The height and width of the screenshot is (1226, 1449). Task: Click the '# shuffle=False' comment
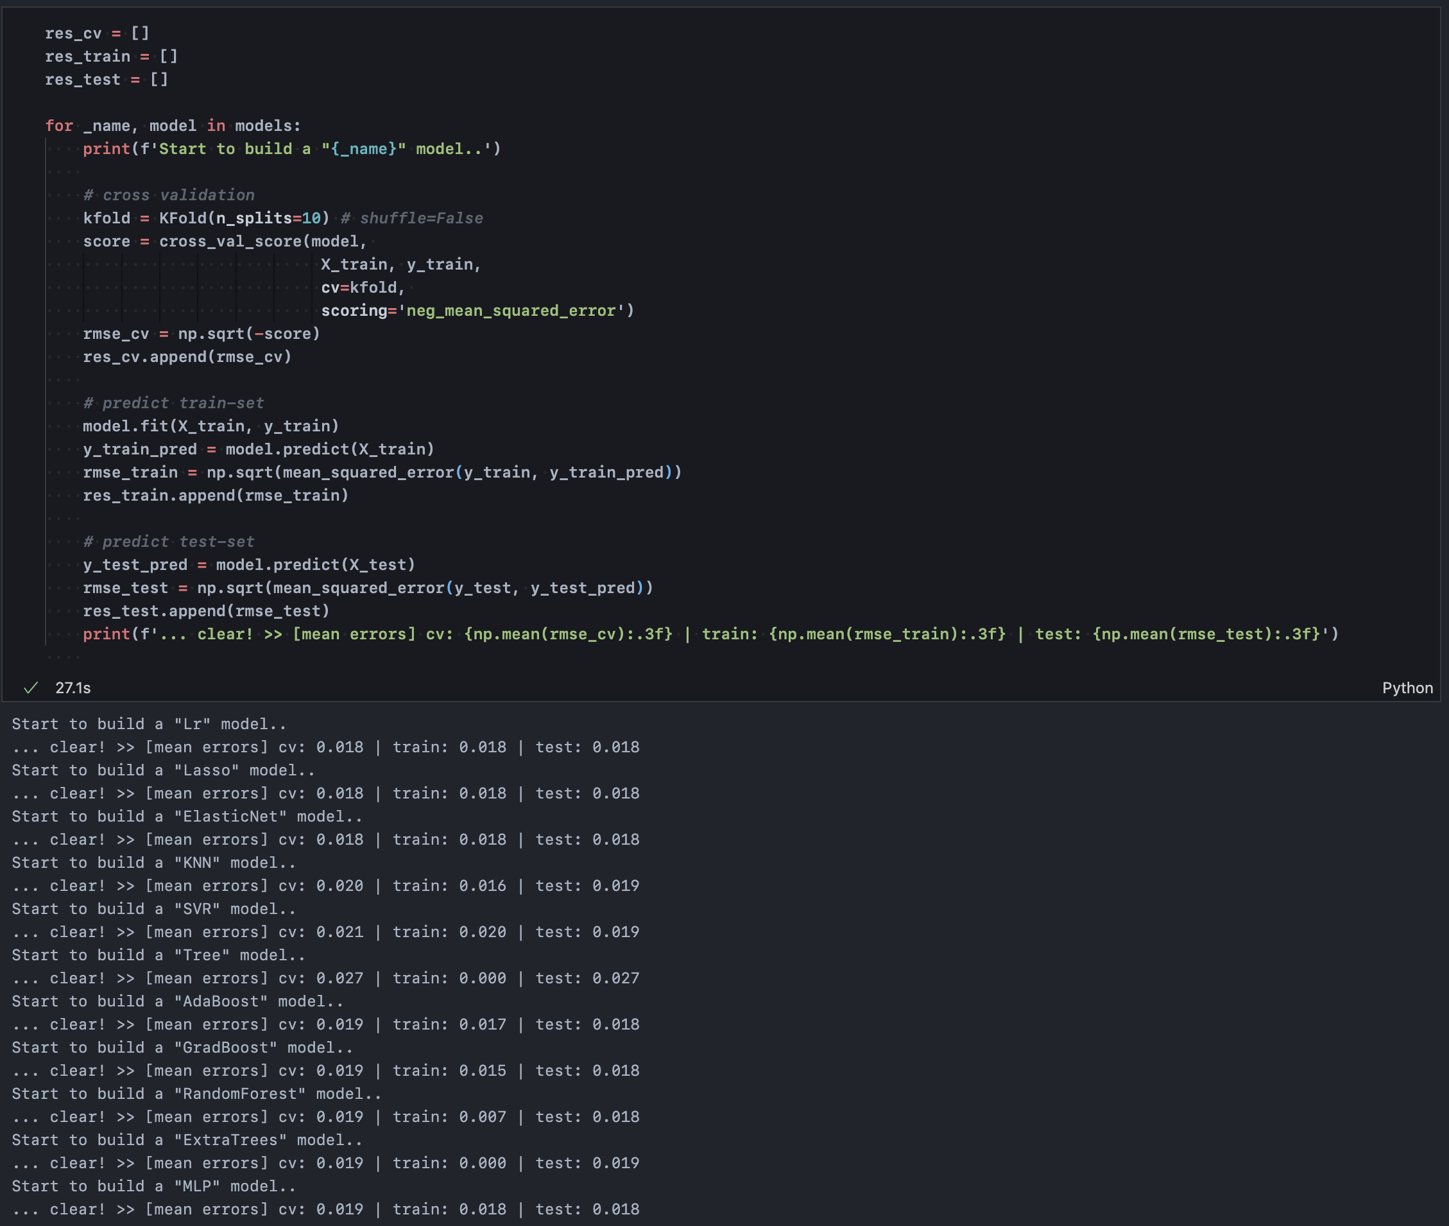pos(411,218)
